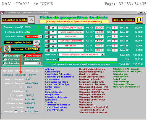Screen dimensions: 157x120
Task: Select Façade extractible neuve in red list
Action: pos(92,84)
